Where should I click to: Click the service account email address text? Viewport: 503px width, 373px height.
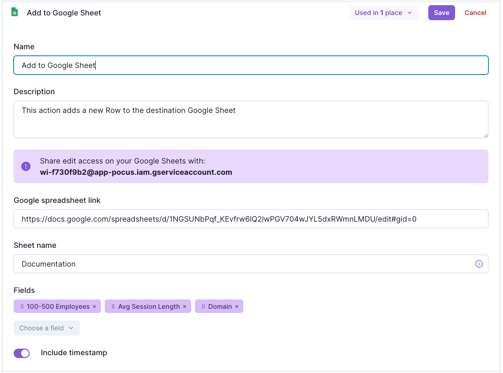click(136, 172)
